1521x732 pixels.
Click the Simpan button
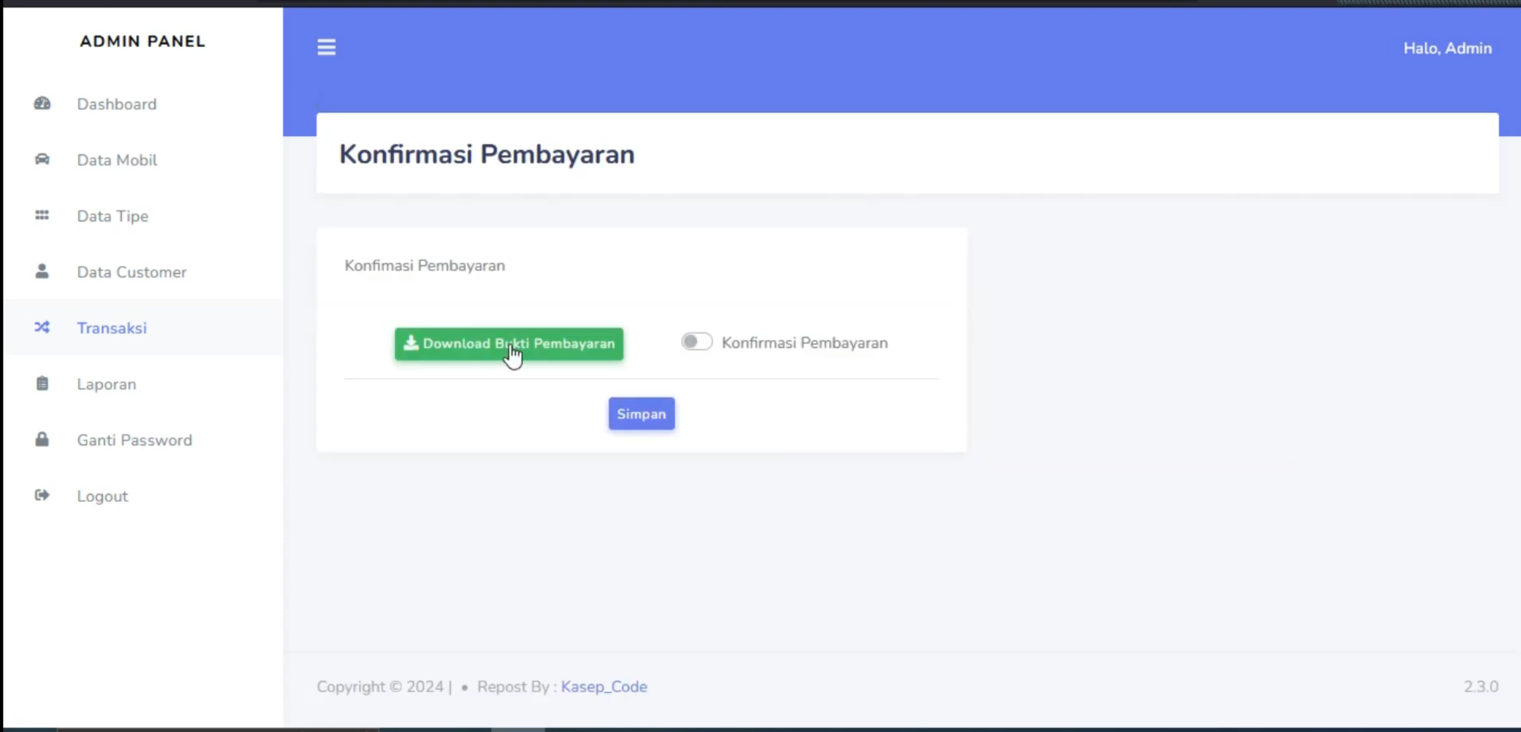click(641, 413)
